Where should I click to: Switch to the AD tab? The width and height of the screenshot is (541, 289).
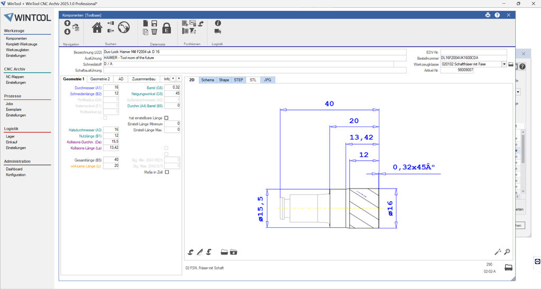tap(121, 79)
